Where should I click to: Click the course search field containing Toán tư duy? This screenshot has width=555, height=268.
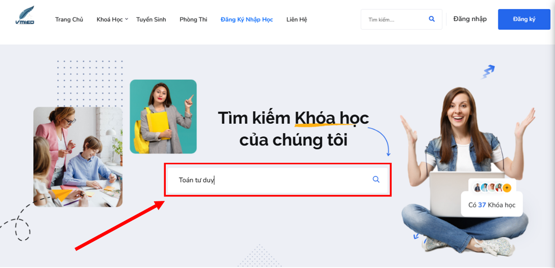coord(277,180)
